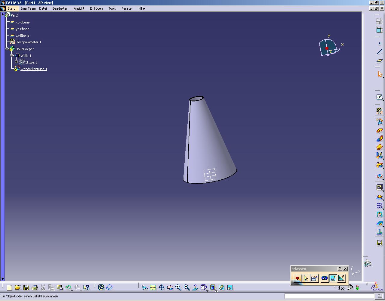Select xy-Ebene in the specification tree
This screenshot has width=385, height=301.
click(23, 22)
